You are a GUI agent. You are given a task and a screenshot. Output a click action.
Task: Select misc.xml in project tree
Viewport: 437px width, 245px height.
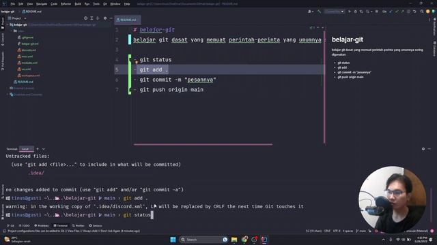pos(25,56)
